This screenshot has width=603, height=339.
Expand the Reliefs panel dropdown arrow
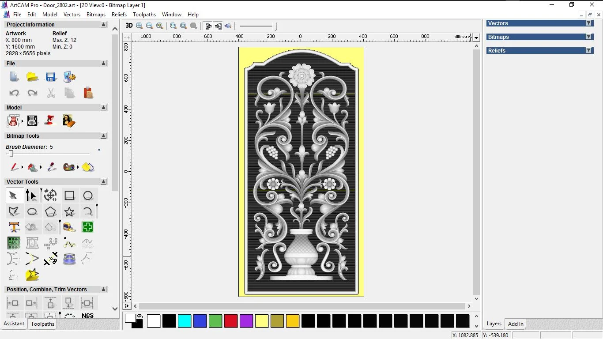click(588, 51)
